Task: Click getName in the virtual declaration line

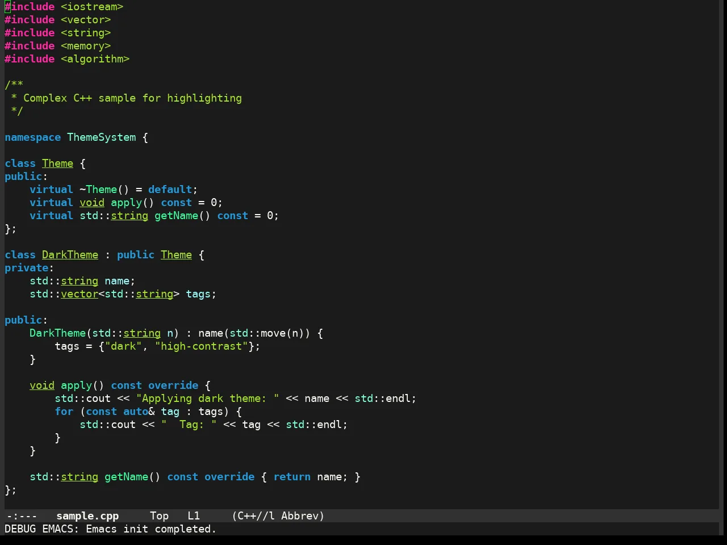Action: 176,216
